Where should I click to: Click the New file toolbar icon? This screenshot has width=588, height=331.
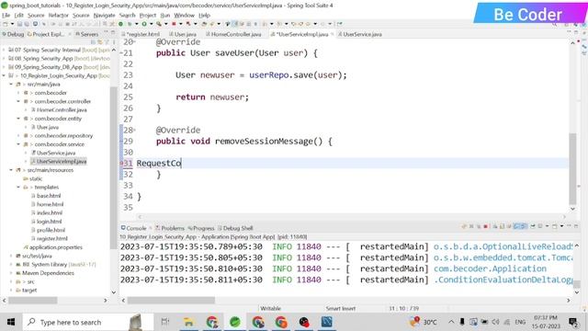coord(6,24)
